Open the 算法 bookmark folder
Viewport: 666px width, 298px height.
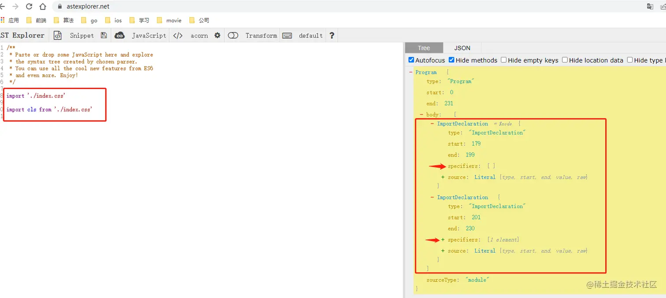coord(64,20)
